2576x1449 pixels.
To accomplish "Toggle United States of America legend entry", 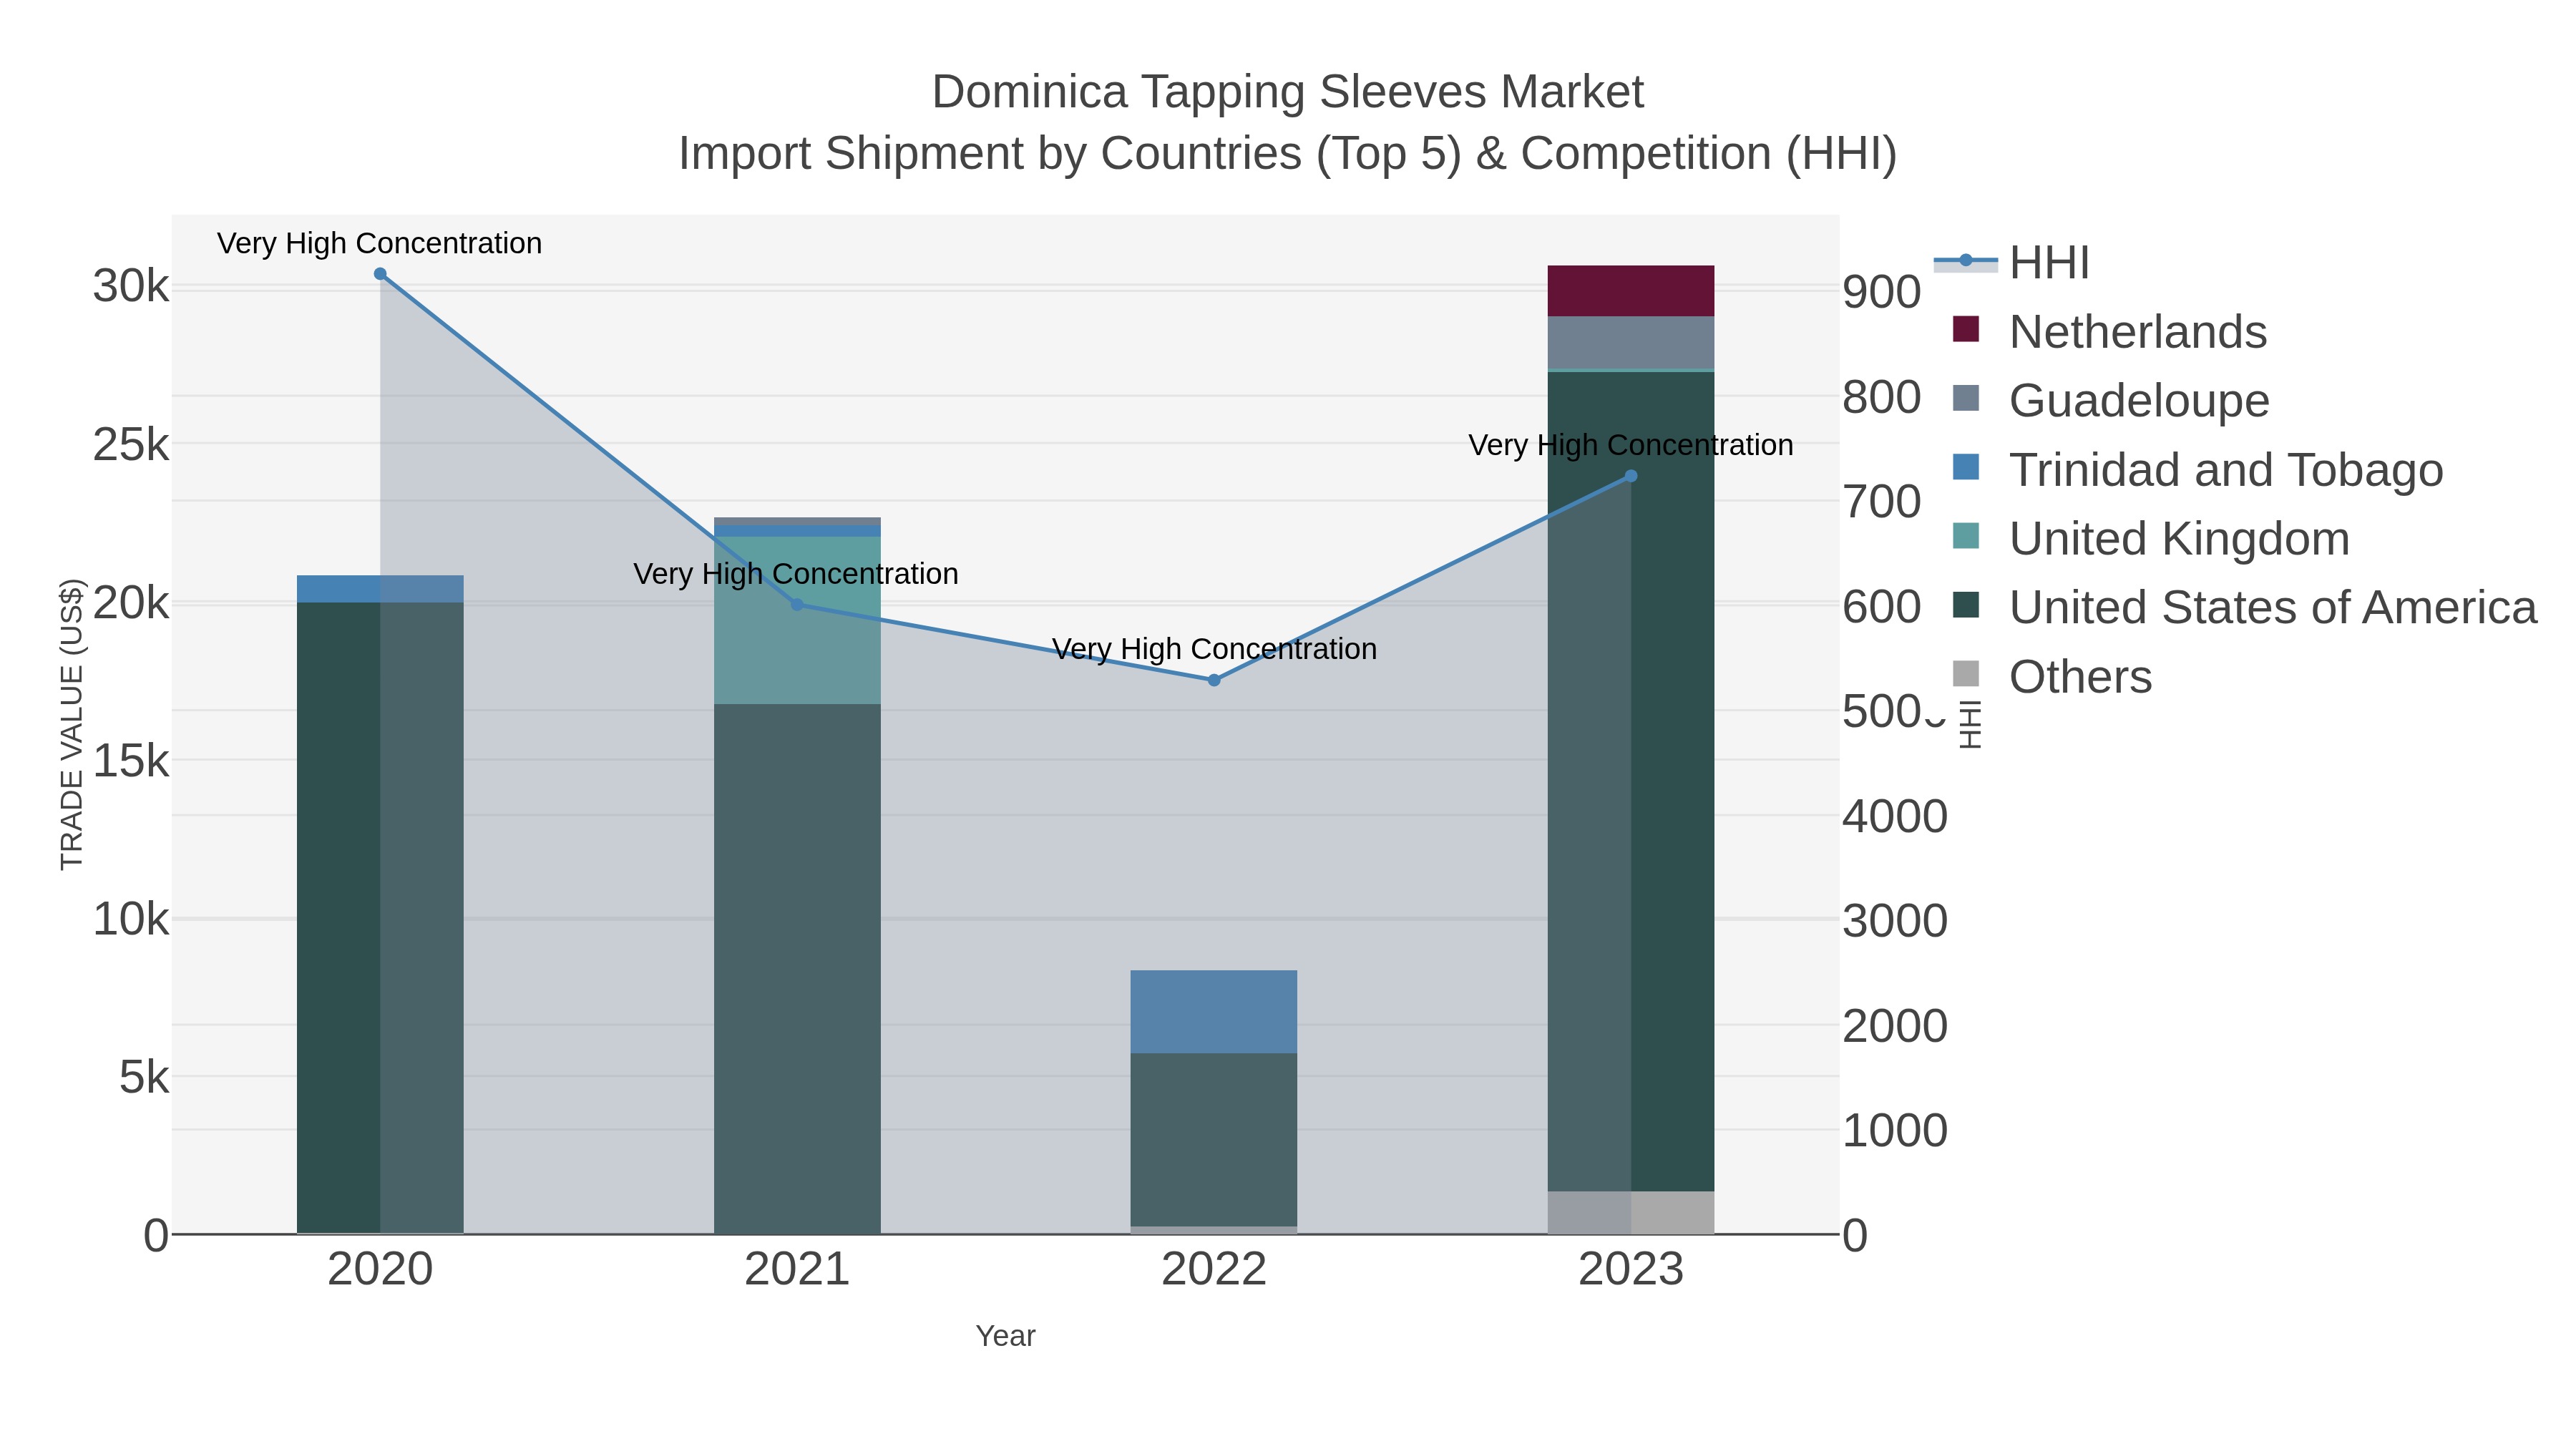I will [2245, 607].
